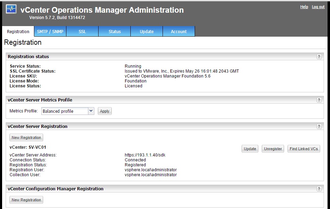The width and height of the screenshot is (330, 209).
Task: Click the 'Version 5.7.2, Build 1314472' text
Action: (x=57, y=17)
